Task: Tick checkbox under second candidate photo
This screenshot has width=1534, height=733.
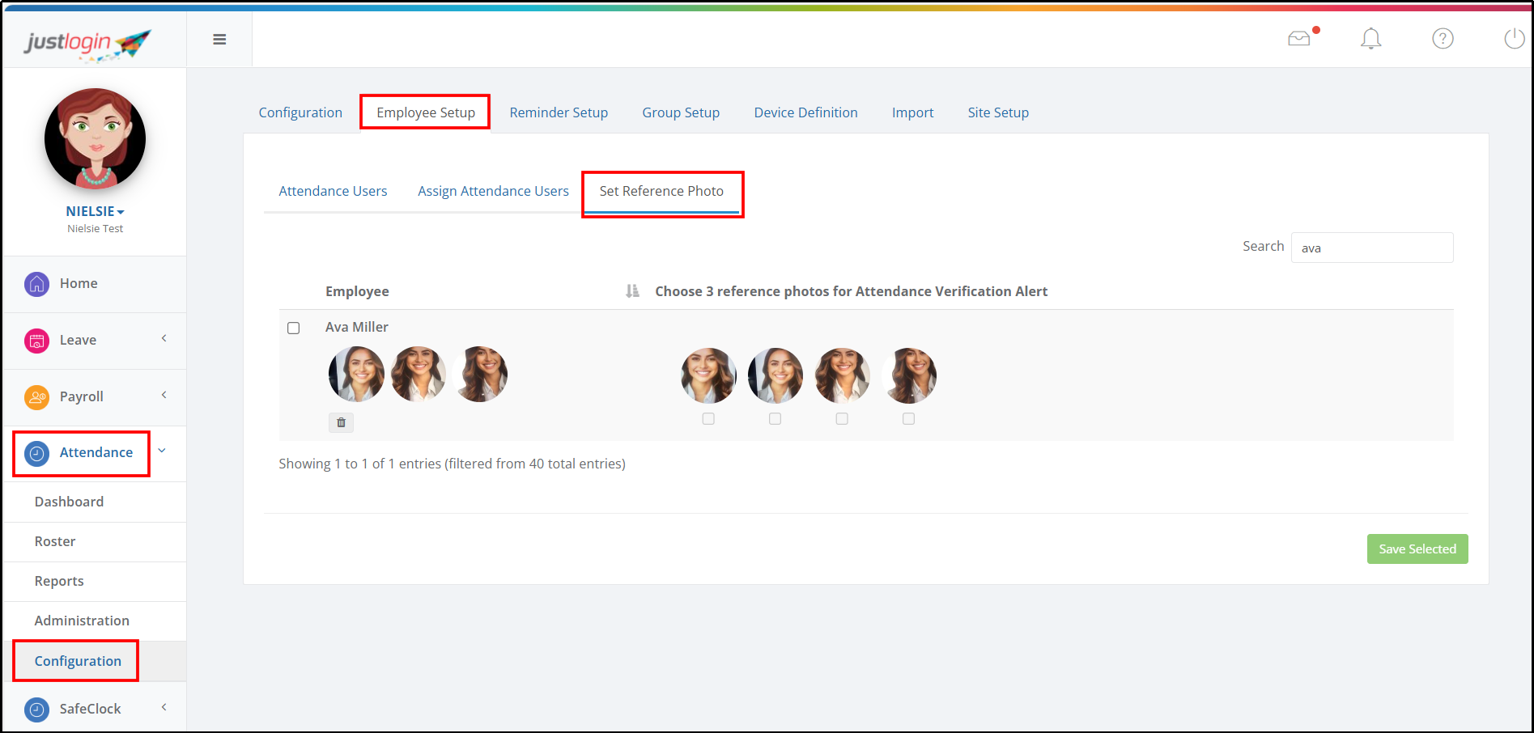Action: tap(775, 419)
